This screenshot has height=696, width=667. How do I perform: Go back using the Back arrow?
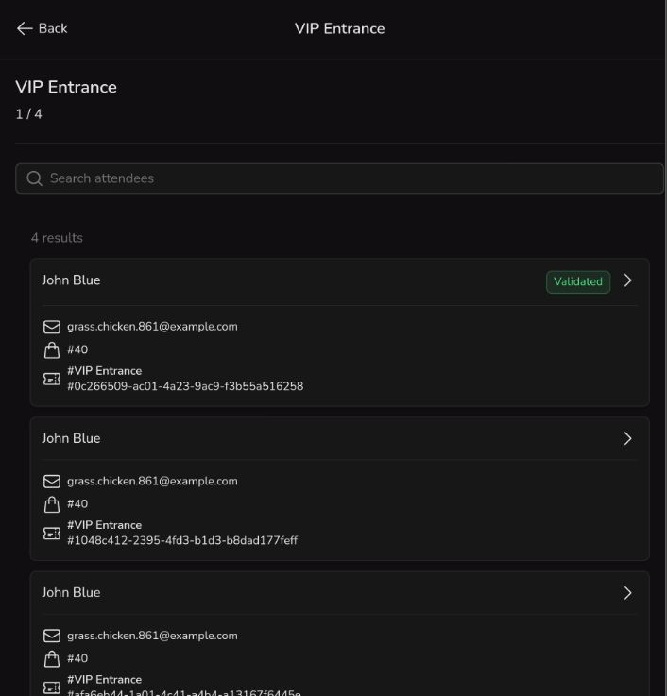[x=25, y=28]
